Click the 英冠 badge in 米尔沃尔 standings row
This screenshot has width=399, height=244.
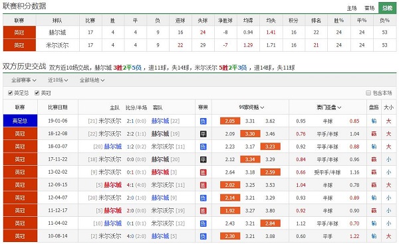19,45
